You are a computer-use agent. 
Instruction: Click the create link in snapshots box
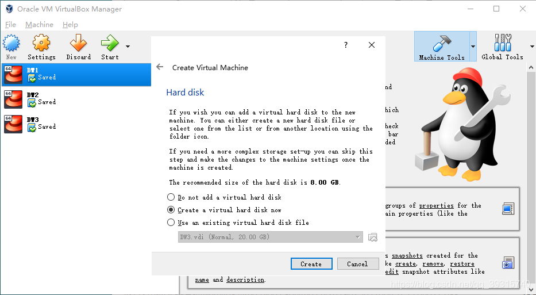click(406, 263)
